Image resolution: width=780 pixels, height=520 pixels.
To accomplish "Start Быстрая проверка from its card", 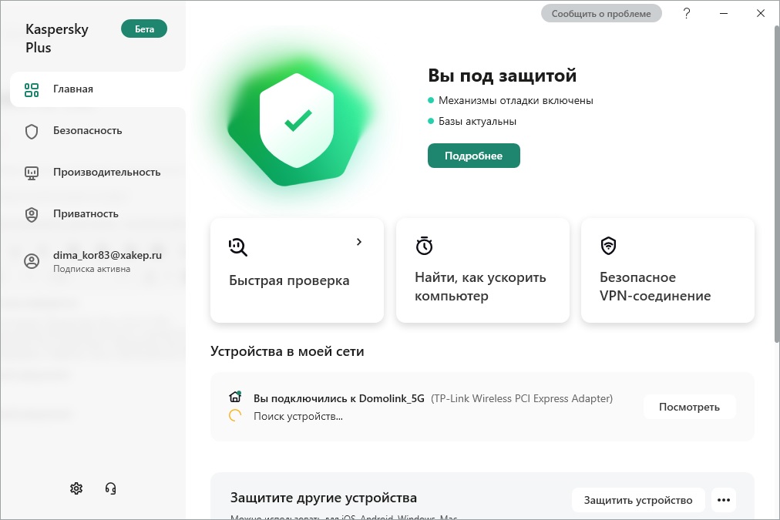I will point(297,270).
